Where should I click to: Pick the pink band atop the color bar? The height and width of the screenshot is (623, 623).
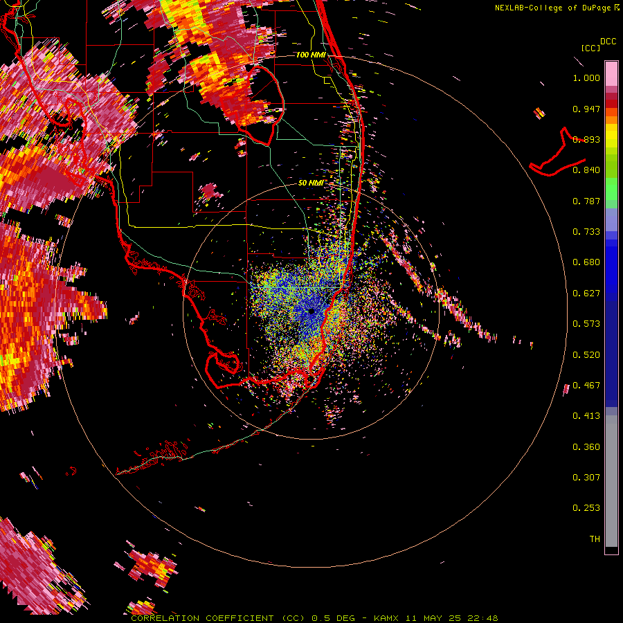pyautogui.click(x=611, y=74)
